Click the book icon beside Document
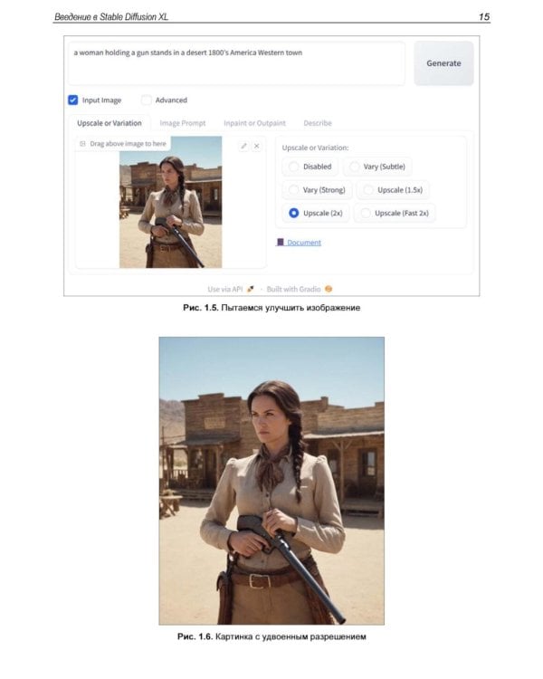543x679 pixels. [281, 242]
